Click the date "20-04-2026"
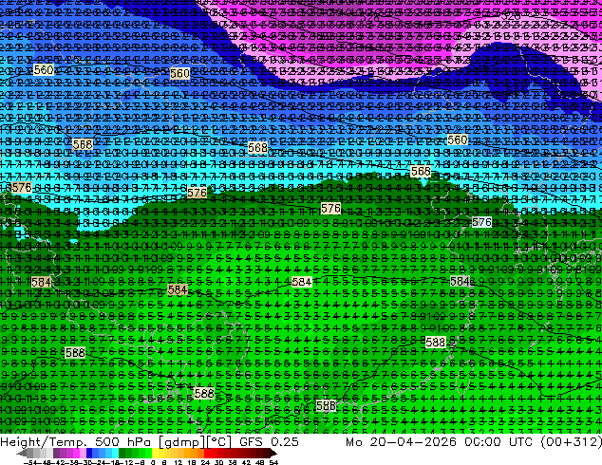The image size is (602, 465). point(413,442)
